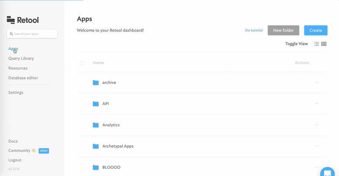Open the Database editor
339x176 pixels.
coord(23,78)
